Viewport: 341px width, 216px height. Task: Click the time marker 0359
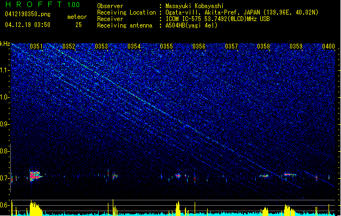[296, 46]
